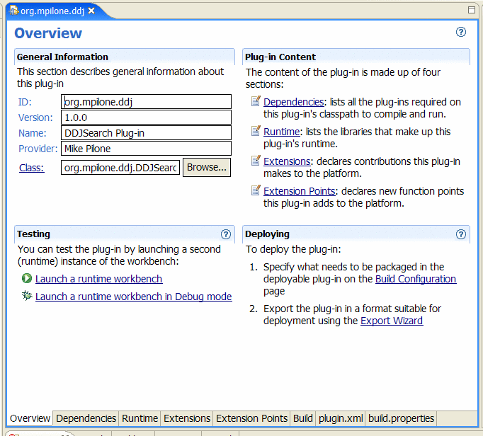
Task: Click the bug icon for Debug mode launch
Action: pyautogui.click(x=27, y=296)
